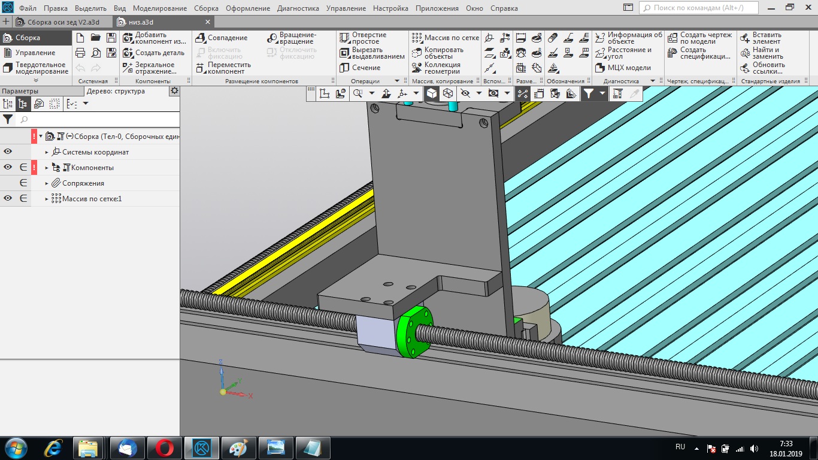Open the Операции panel dropdown arrow
This screenshot has width=818, height=460.
point(396,81)
